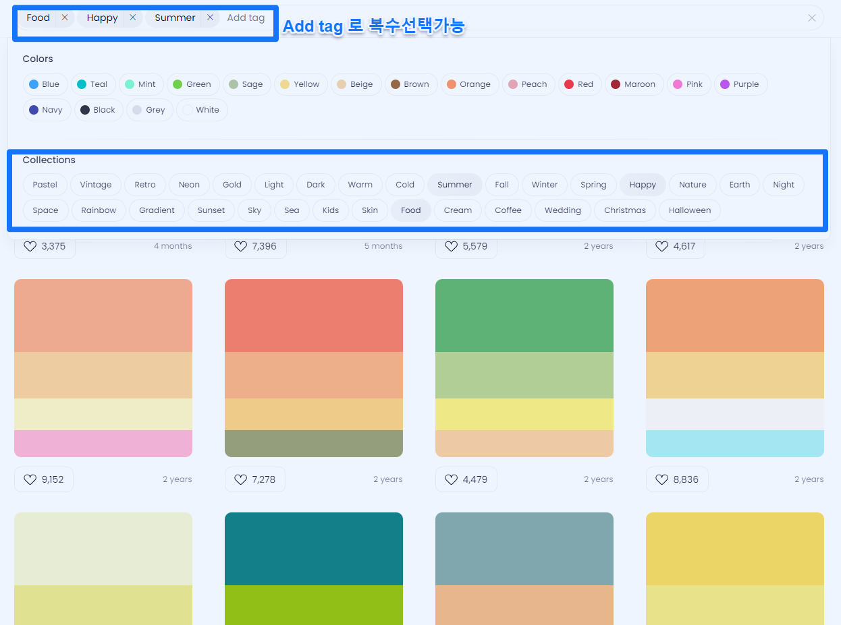Click the heart on the 7,278 palette
This screenshot has height=625, width=841.
point(241,479)
